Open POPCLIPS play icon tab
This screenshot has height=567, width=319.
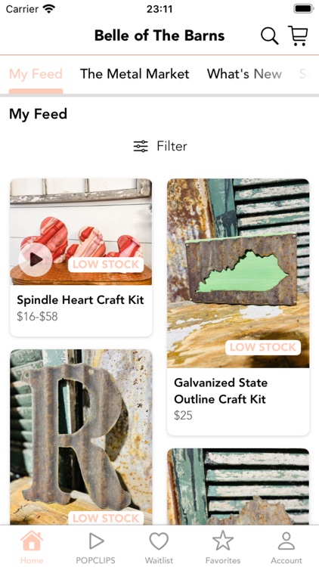[x=95, y=541]
